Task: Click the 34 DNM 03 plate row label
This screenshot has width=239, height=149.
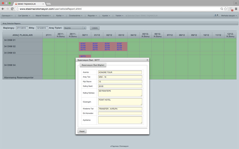Action: coord(10,53)
